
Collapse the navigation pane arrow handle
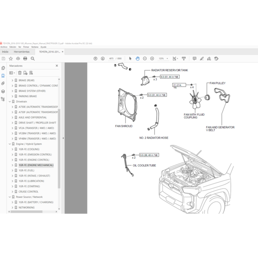pos(63,138)
